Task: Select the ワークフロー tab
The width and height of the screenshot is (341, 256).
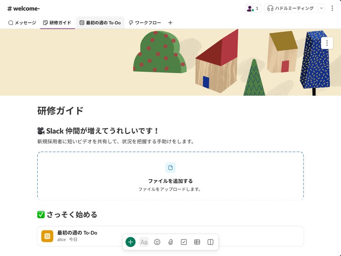Action: pyautogui.click(x=145, y=23)
